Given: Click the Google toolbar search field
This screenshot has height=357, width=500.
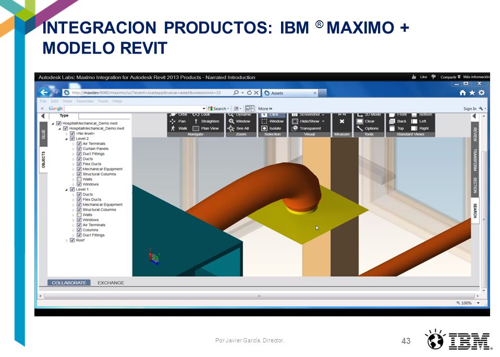Looking at the screenshot, I should (x=133, y=109).
